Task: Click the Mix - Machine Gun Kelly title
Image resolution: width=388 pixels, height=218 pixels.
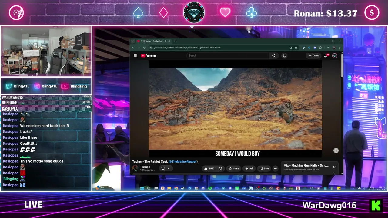Action: [x=306, y=165]
